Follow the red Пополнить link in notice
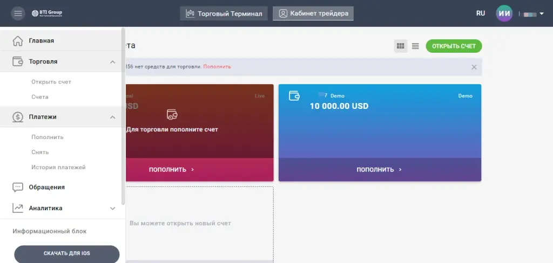This screenshot has height=263, width=553. coord(217,66)
